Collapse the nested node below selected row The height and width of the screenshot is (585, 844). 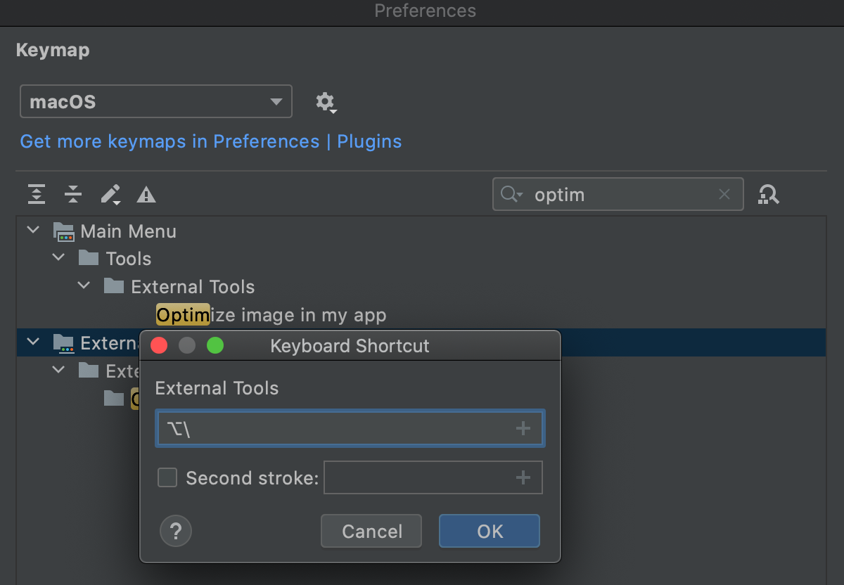click(58, 370)
